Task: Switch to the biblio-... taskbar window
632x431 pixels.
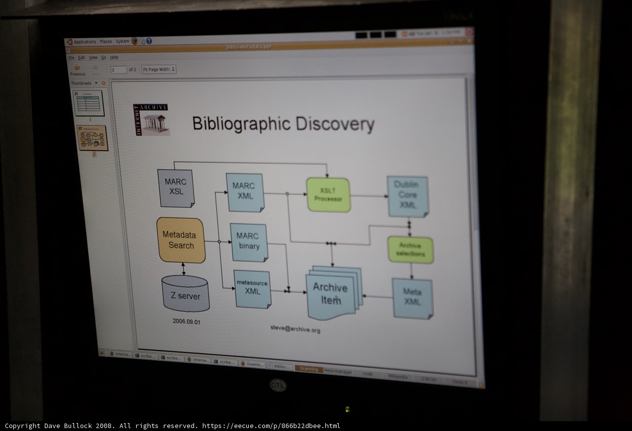Action: pyautogui.click(x=280, y=366)
